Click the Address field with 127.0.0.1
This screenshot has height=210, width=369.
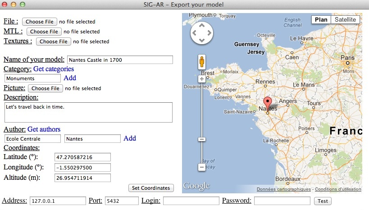pyautogui.click(x=58, y=201)
